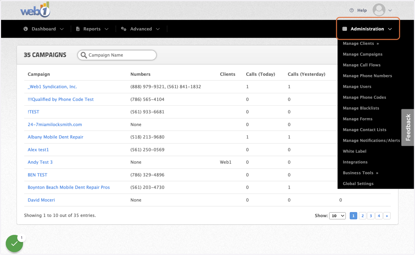
Task: Sort by the Campaign column header
Action: [39, 74]
